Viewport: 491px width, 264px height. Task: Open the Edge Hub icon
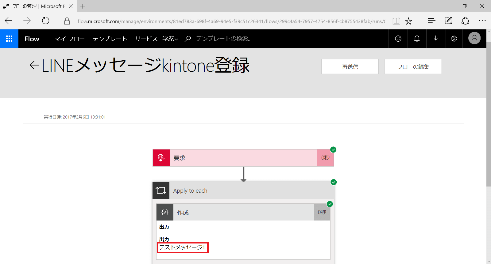click(x=431, y=21)
